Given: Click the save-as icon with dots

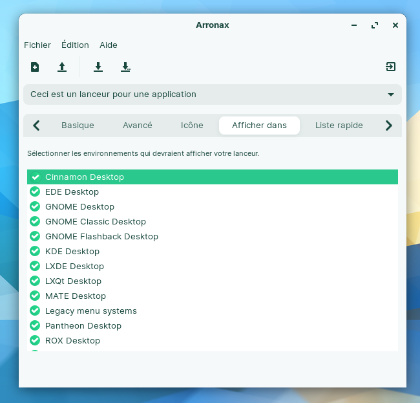Looking at the screenshot, I should [125, 67].
